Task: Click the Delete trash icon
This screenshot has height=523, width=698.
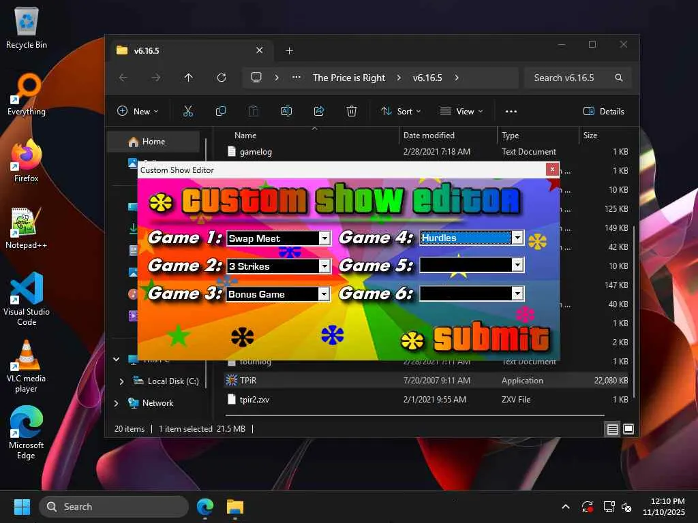Action: click(352, 112)
